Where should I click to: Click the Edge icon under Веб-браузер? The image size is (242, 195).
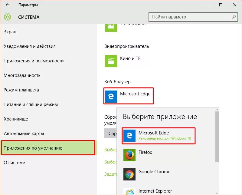coord(111,97)
